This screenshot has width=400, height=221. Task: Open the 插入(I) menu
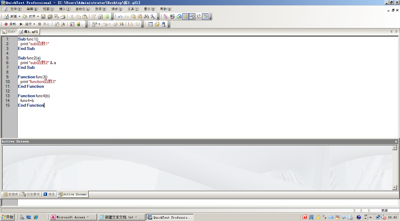[x=65, y=9]
